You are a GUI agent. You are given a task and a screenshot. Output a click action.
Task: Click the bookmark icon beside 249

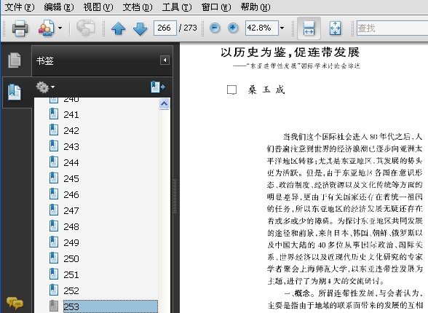tap(54, 242)
